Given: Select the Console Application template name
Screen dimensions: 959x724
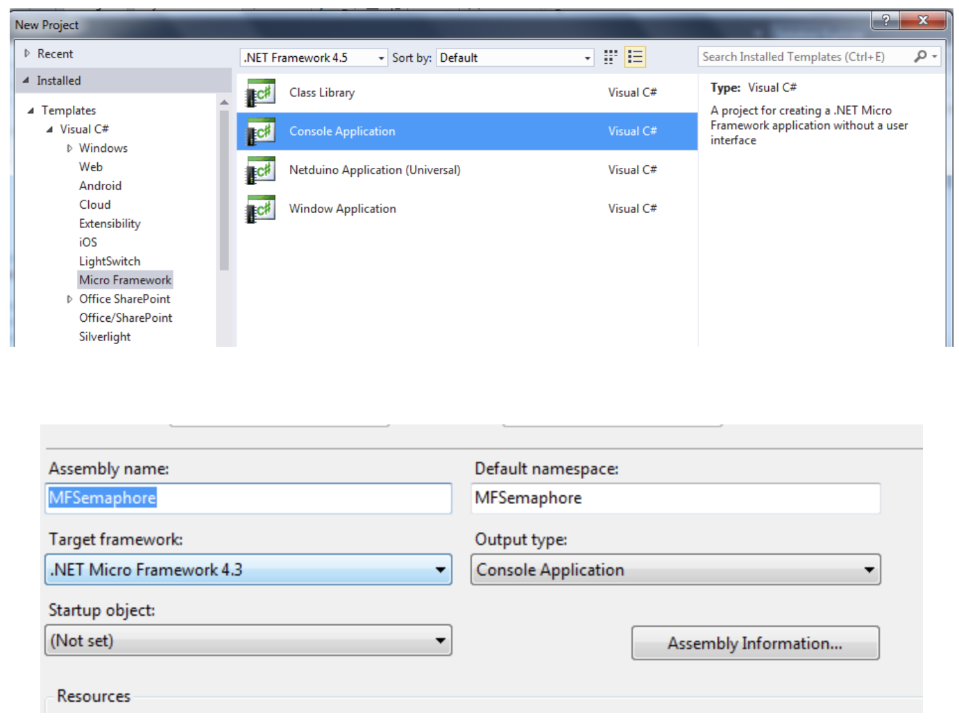Looking at the screenshot, I should (342, 131).
